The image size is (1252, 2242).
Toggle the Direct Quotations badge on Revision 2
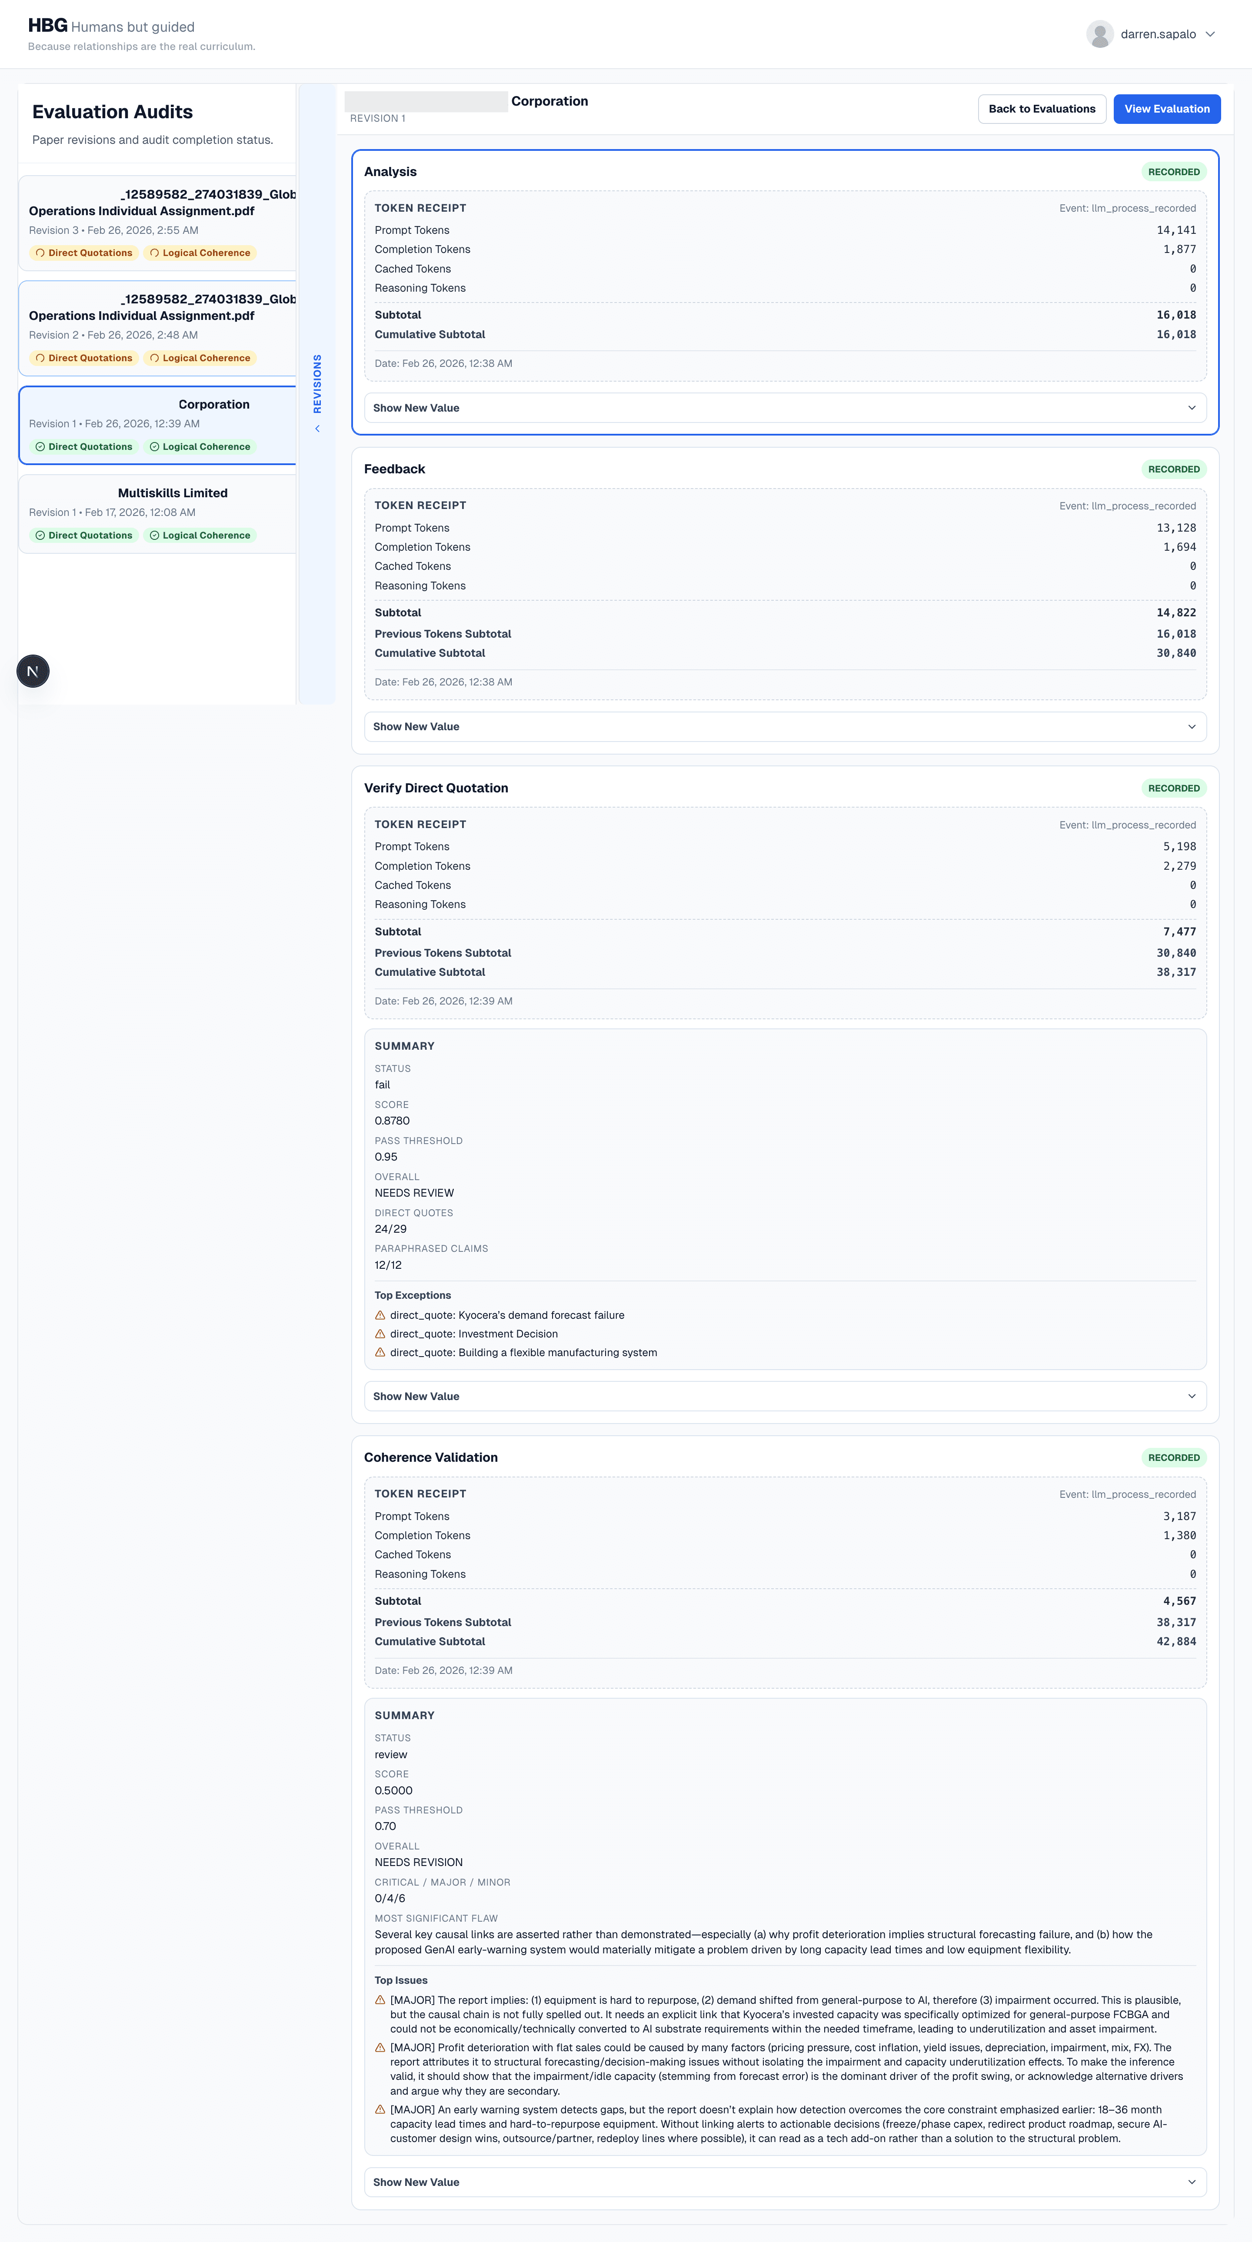(83, 358)
